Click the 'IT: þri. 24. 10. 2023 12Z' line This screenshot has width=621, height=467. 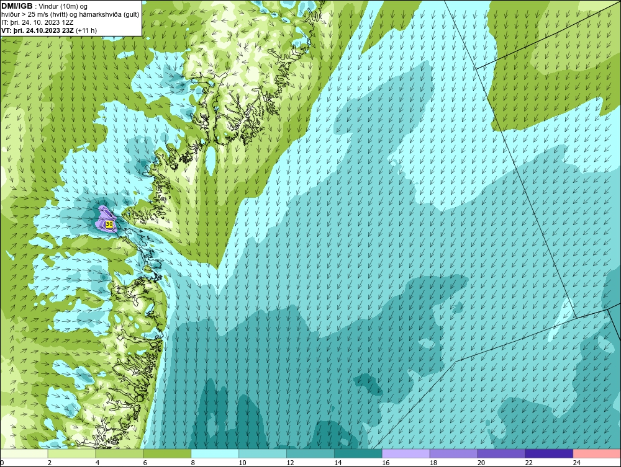pyautogui.click(x=37, y=22)
